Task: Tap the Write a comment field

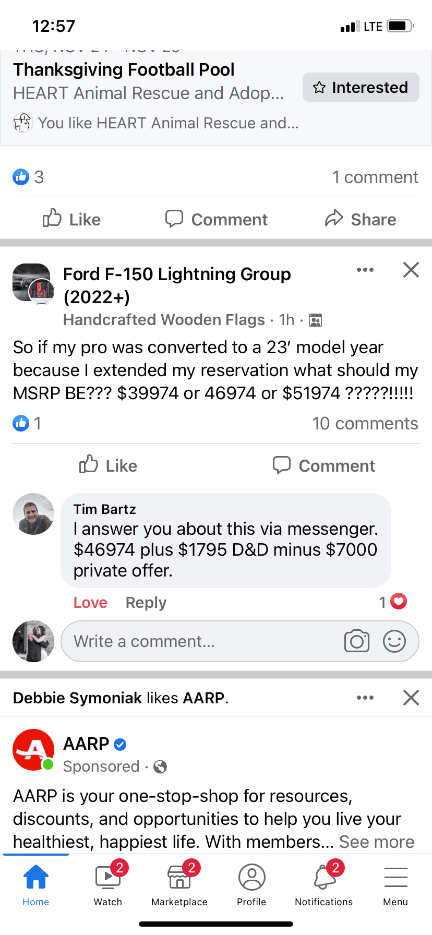Action: click(x=198, y=641)
